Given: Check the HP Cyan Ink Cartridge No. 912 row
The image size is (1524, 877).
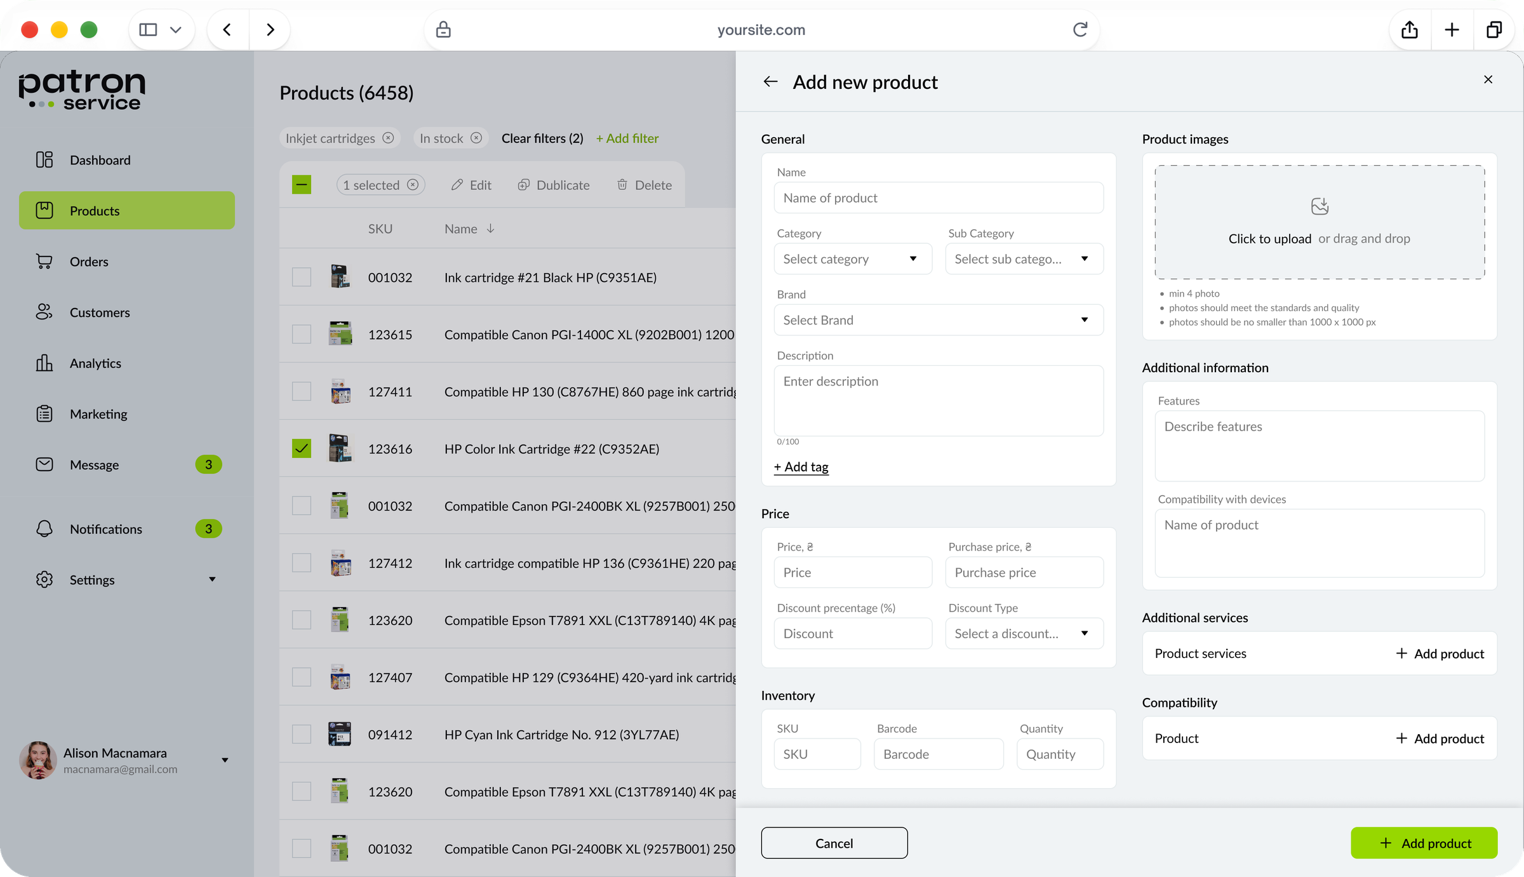Looking at the screenshot, I should (x=302, y=734).
